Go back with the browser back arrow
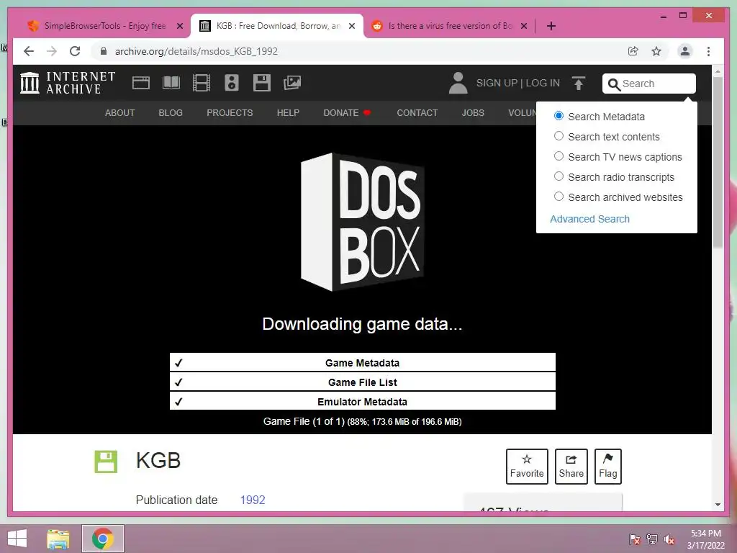 29,51
